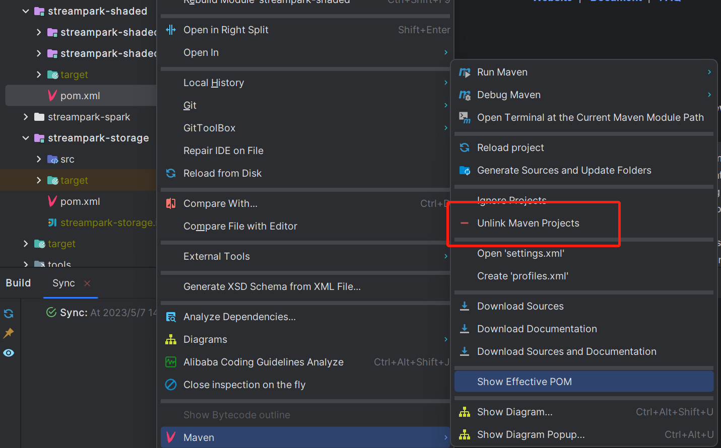
Task: Click the Show Diagram... icon
Action: coord(465,412)
